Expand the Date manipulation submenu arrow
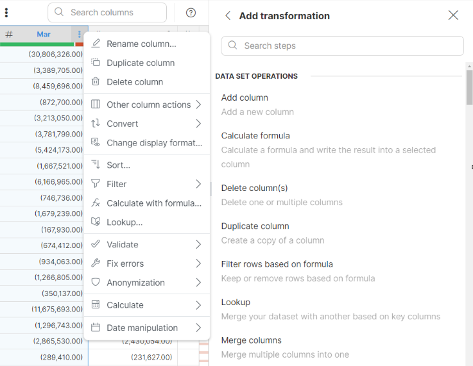This screenshot has height=366, width=473. (198, 328)
